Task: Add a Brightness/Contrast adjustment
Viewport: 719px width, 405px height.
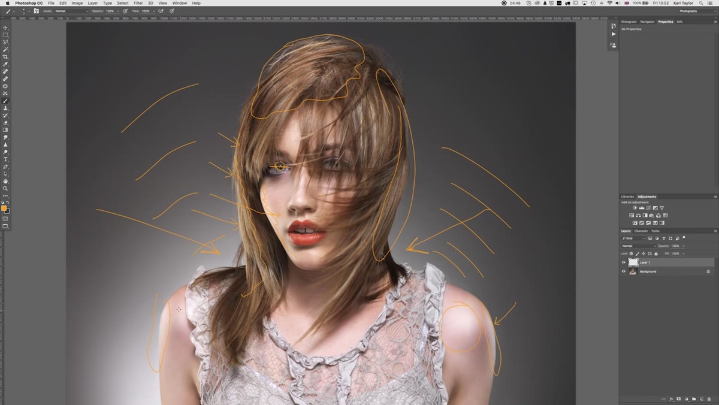Action: tap(635, 208)
